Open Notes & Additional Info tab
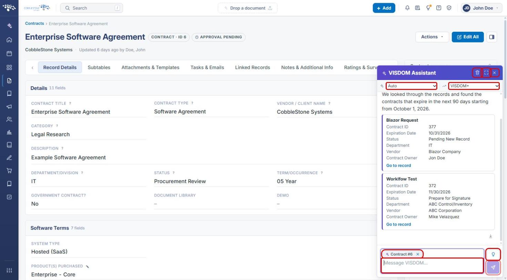The height and width of the screenshot is (280, 507). point(307,67)
